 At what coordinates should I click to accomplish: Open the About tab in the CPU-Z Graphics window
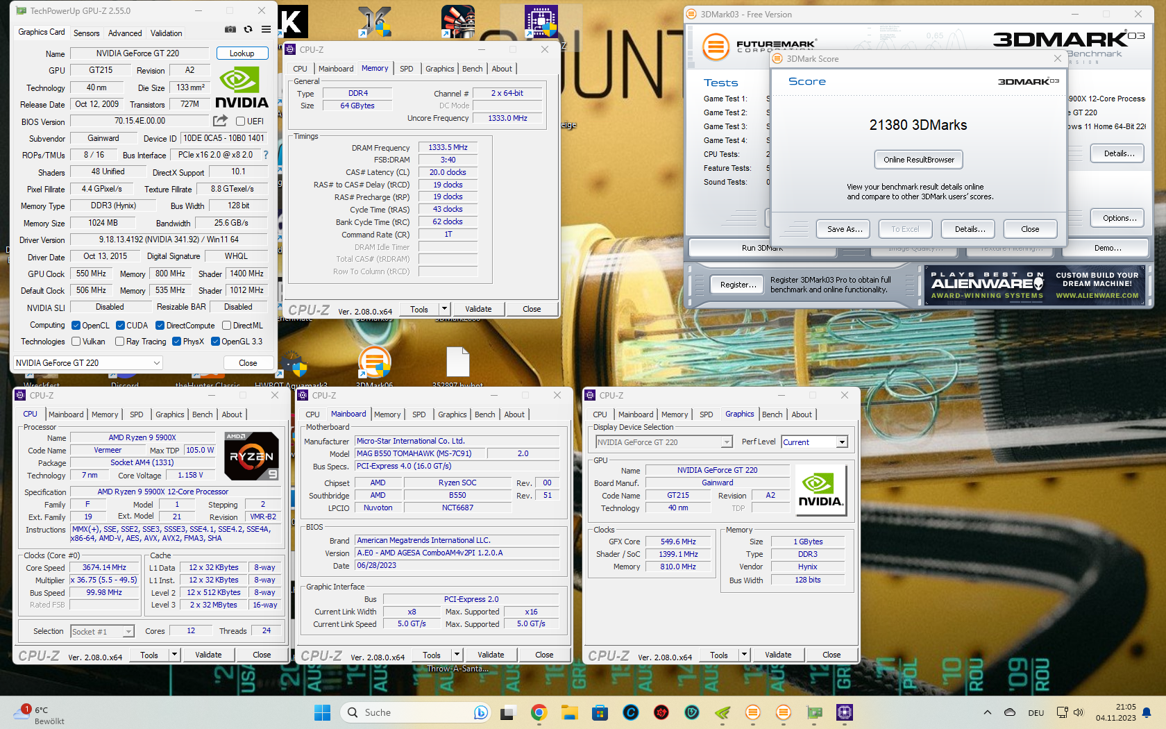(x=802, y=414)
